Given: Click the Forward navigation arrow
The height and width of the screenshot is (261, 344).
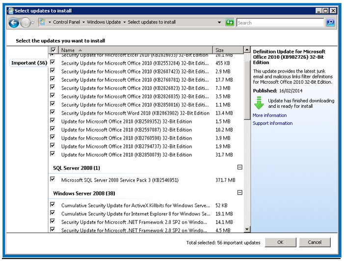Looking at the screenshot, I should pos(25,23).
